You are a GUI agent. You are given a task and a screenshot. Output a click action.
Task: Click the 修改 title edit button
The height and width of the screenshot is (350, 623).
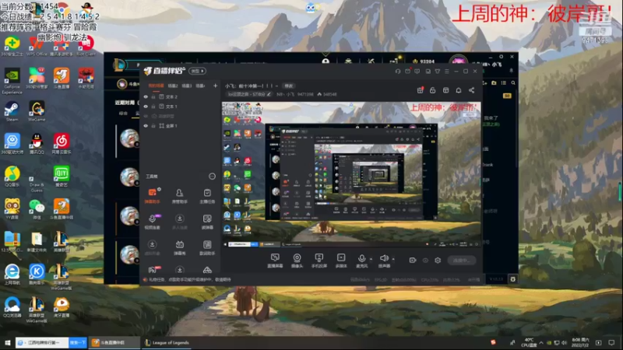coord(289,86)
